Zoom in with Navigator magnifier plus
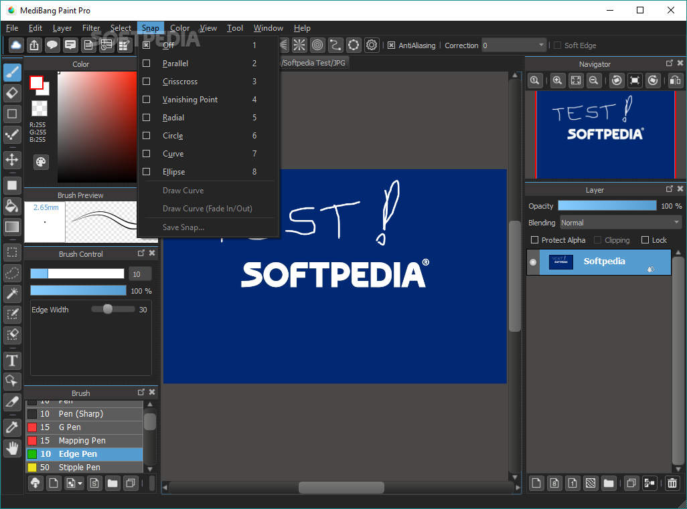The height and width of the screenshot is (509, 687). pos(557,80)
